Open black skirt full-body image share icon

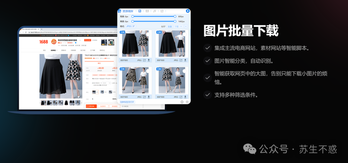[181, 60]
